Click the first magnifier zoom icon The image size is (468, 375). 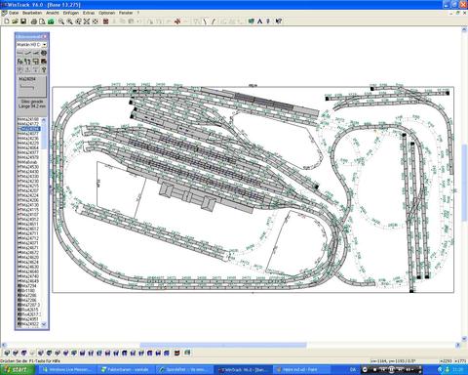tap(61, 21)
